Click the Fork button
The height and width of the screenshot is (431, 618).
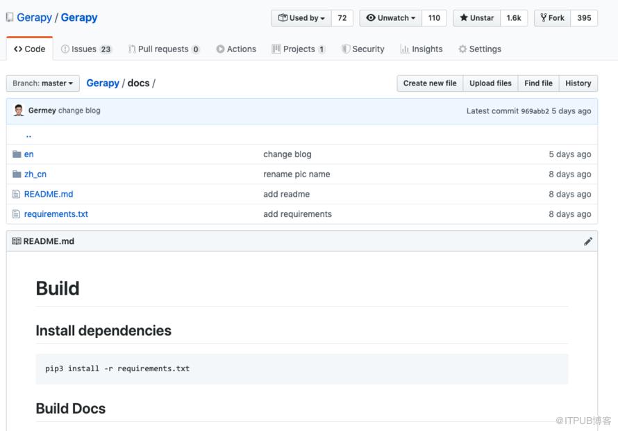coord(552,18)
